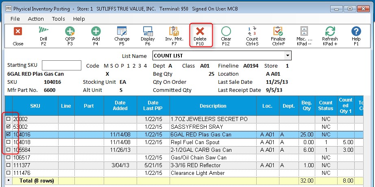Sort by the Description column header
375x187 pixels.
tap(213, 106)
